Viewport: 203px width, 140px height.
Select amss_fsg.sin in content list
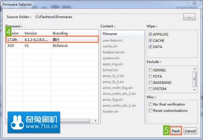113,100
